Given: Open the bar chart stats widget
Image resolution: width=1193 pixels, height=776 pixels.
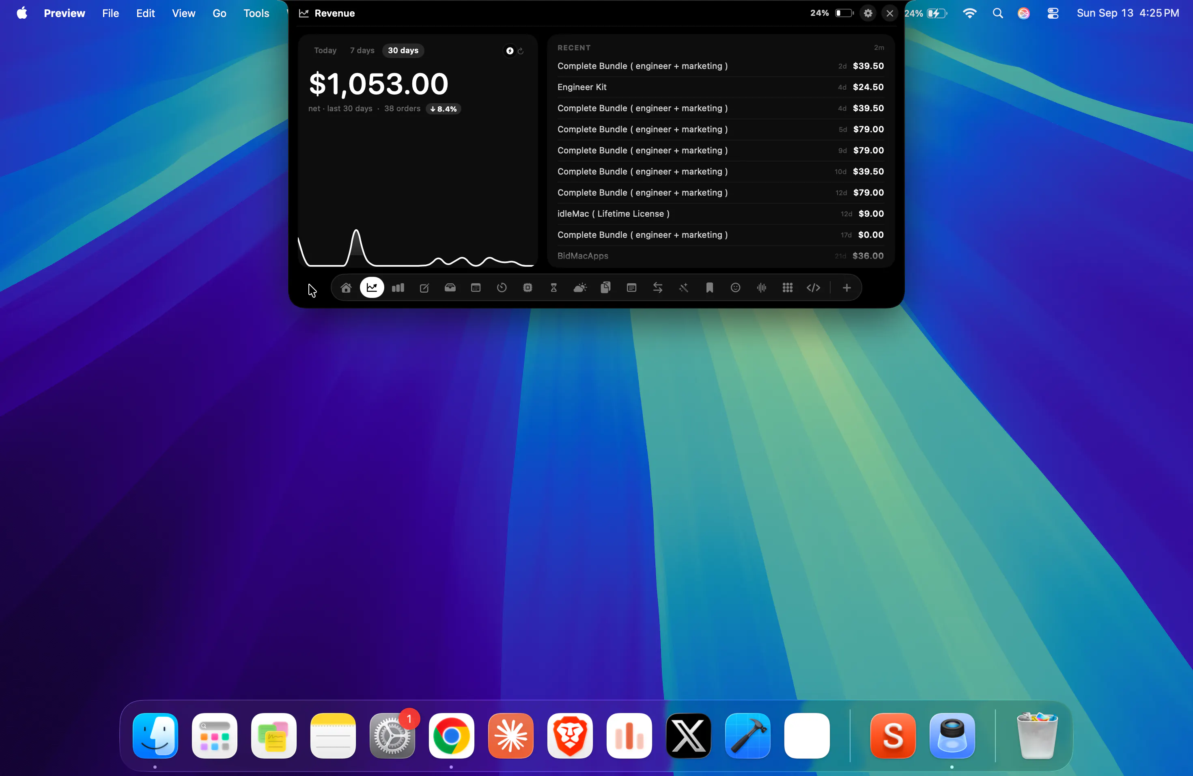Looking at the screenshot, I should click(x=398, y=288).
